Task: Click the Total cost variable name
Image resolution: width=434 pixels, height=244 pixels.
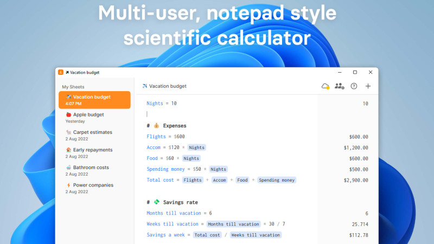Action: click(160, 180)
